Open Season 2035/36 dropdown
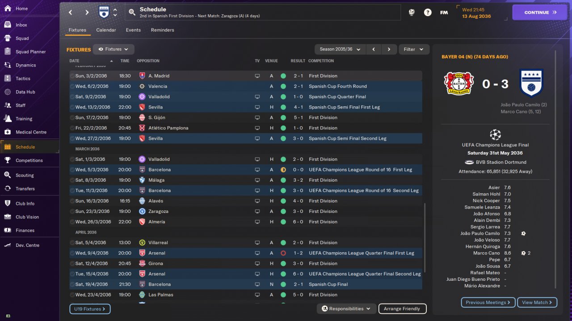This screenshot has height=321, width=572. 340,50
